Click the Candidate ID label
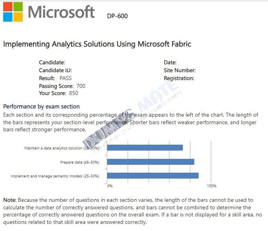268x231 pixels. tap(56, 70)
